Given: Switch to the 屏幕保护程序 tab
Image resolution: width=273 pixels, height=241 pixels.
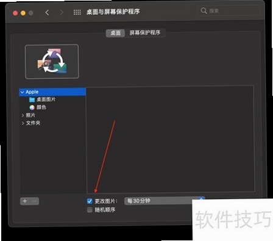Looking at the screenshot, I should [145, 33].
